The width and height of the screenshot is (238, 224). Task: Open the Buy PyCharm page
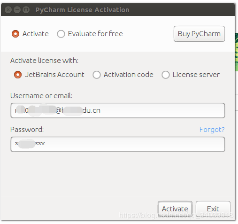[199, 34]
